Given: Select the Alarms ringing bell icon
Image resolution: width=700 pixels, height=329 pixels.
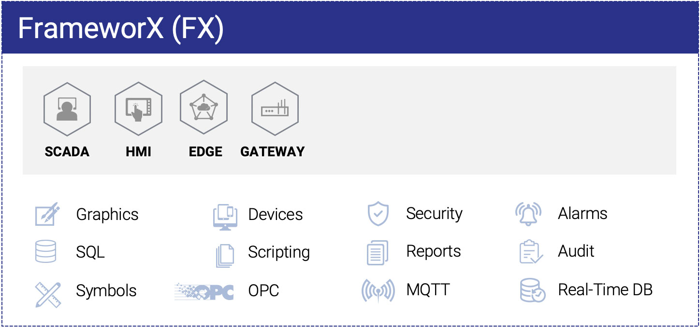Looking at the screenshot, I should pyautogui.click(x=527, y=214).
